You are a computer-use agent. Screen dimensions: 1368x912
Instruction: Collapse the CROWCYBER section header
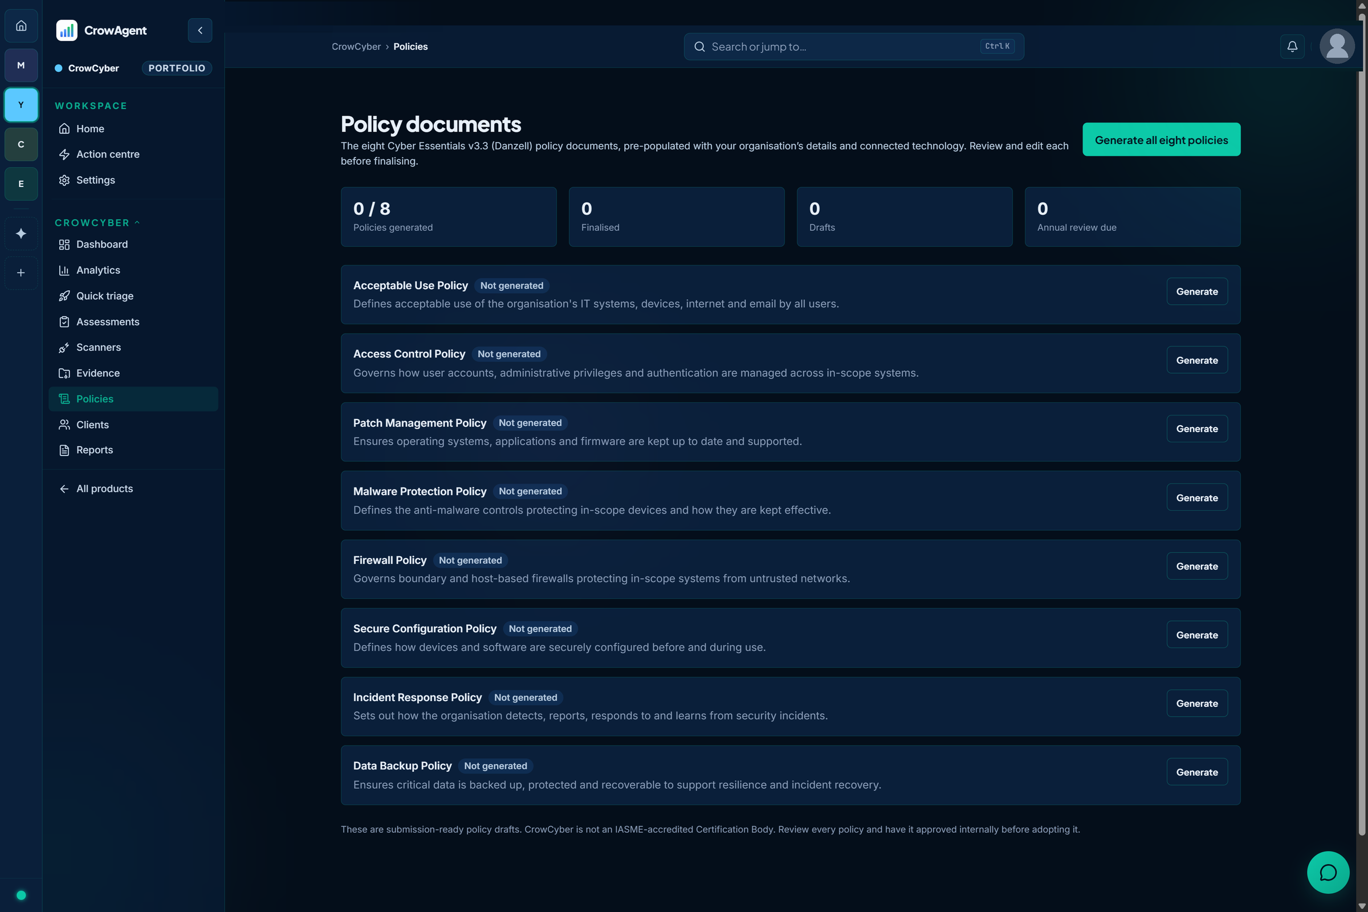click(97, 223)
